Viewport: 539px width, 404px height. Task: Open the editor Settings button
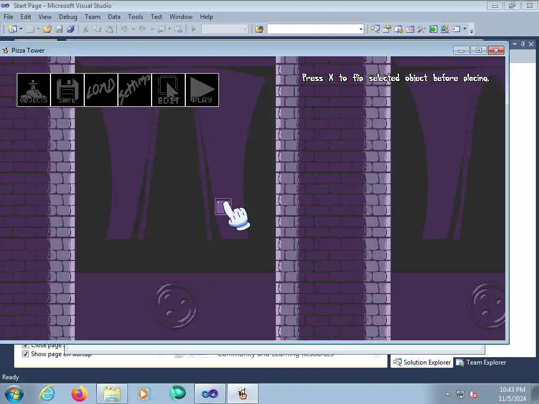pos(135,90)
